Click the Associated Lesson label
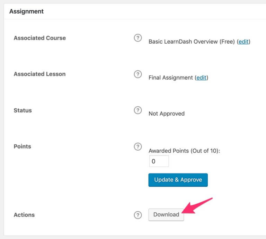Screen dimensions: 266x239 tap(39, 74)
